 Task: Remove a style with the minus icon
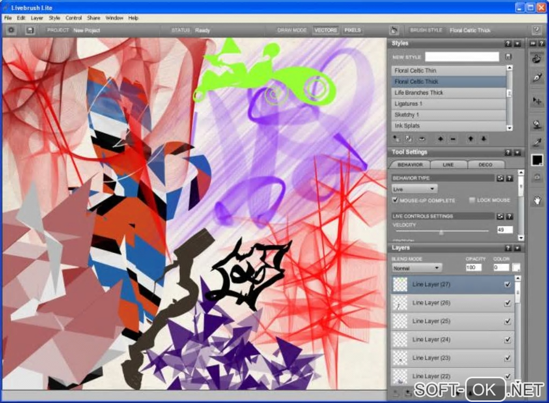point(453,139)
